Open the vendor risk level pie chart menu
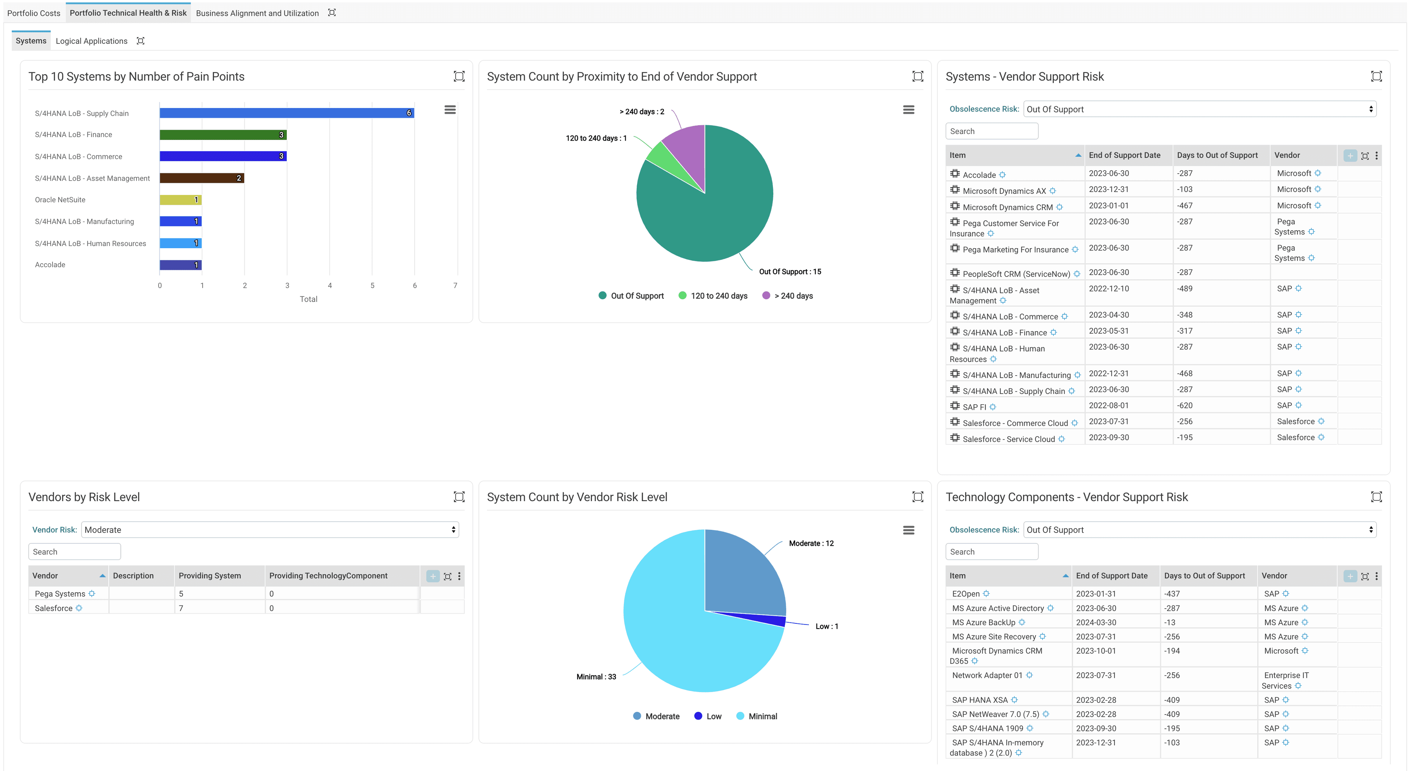1410x771 pixels. click(909, 530)
